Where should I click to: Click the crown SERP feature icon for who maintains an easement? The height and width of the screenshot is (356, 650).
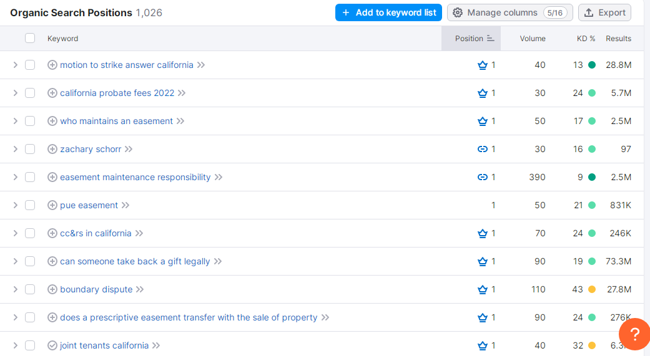click(483, 122)
